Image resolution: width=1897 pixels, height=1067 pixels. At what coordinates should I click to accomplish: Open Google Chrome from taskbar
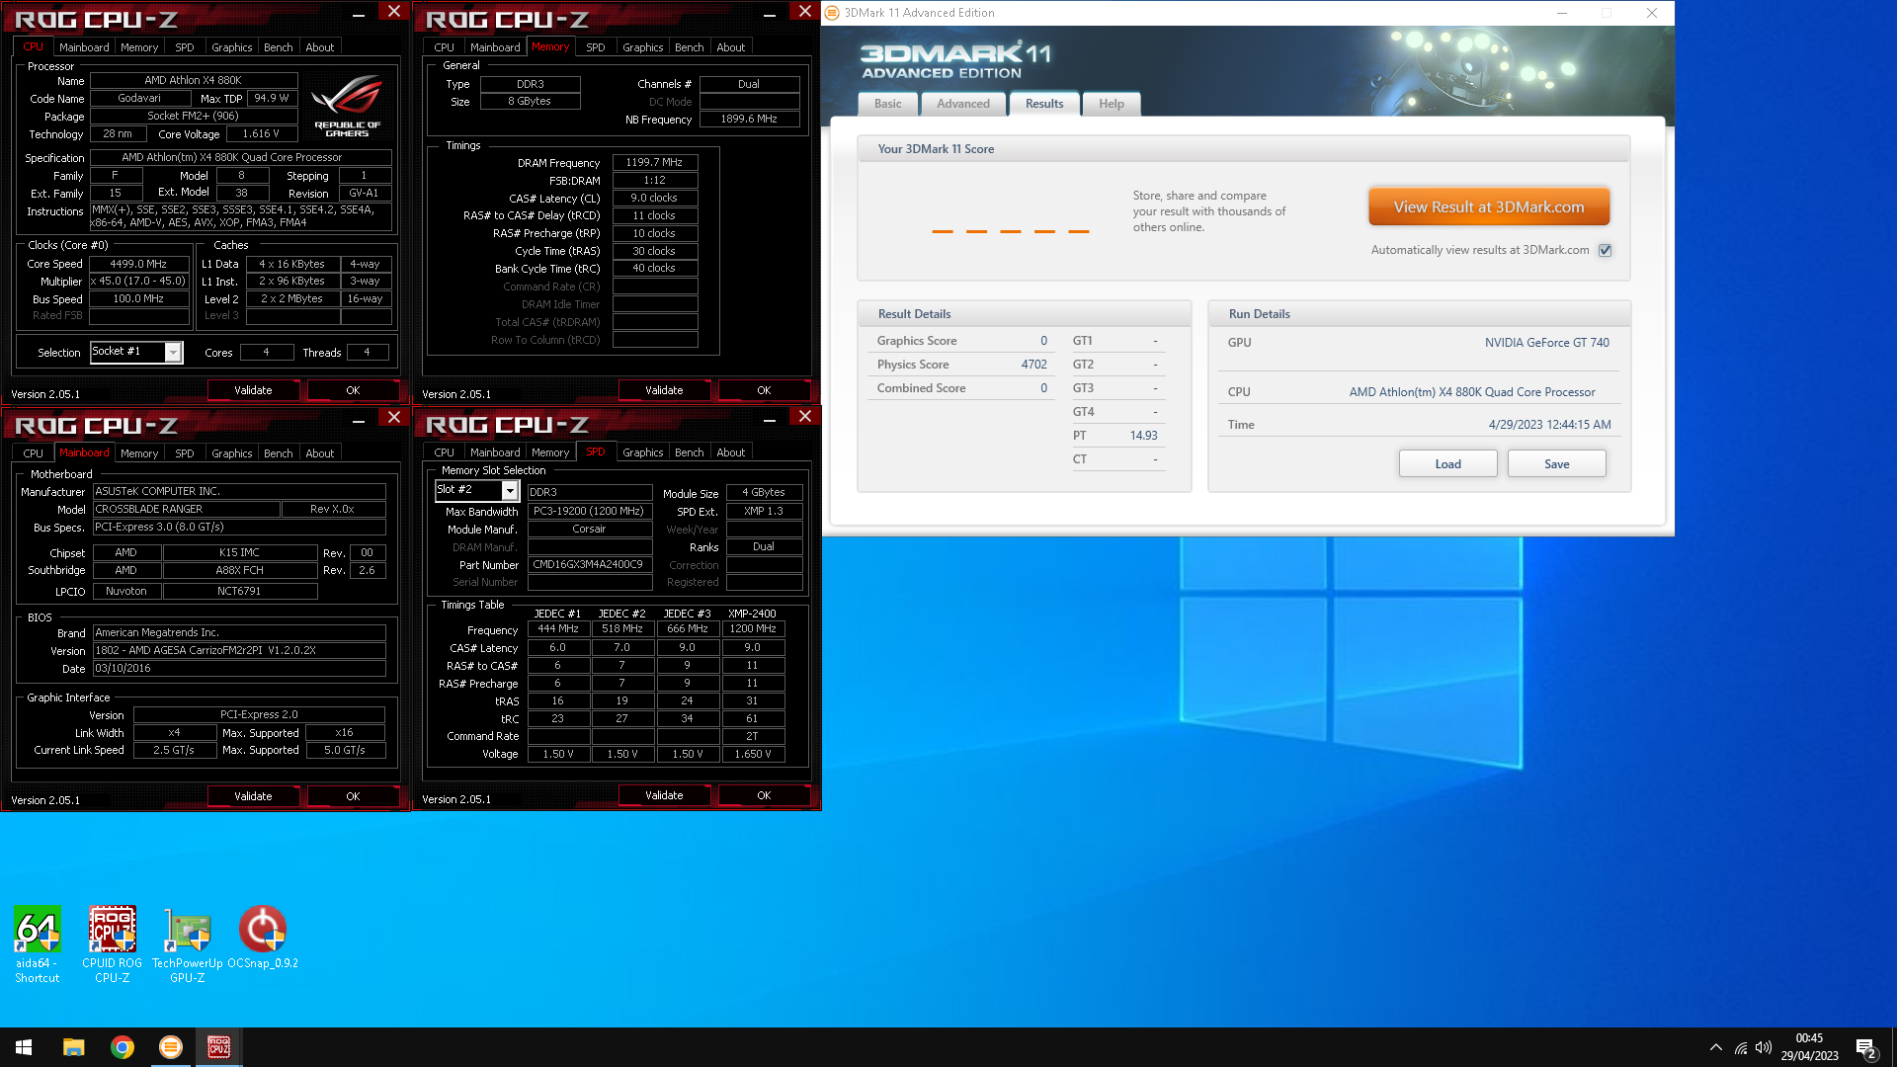pos(123,1047)
